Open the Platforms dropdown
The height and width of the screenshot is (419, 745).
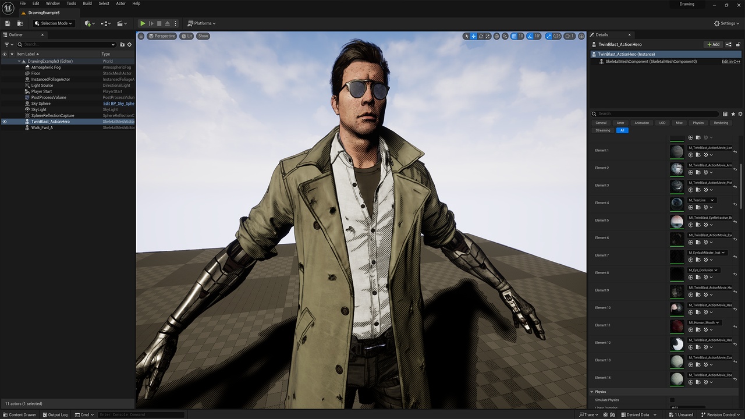pyautogui.click(x=201, y=23)
